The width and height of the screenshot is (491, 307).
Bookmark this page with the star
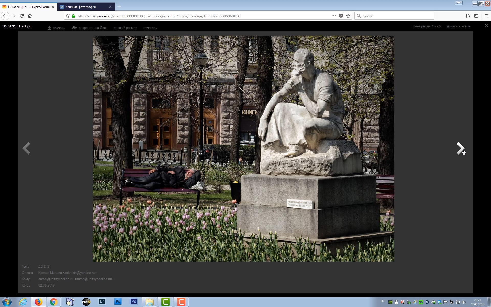point(348,16)
